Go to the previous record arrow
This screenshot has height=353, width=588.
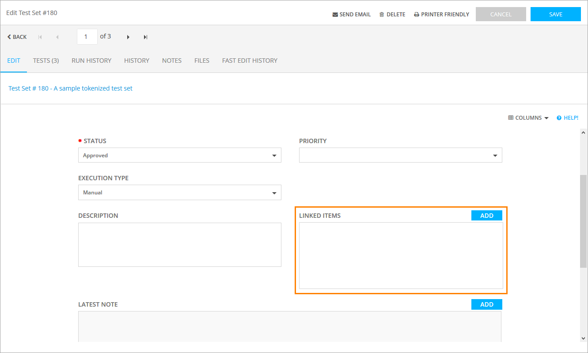click(57, 37)
